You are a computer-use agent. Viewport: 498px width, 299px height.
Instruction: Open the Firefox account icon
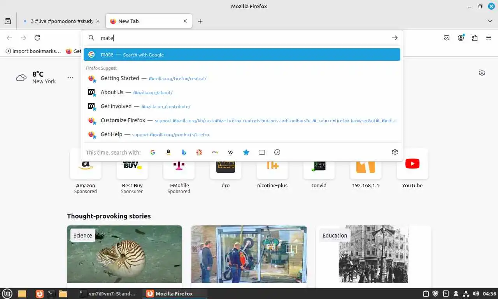tap(461, 38)
